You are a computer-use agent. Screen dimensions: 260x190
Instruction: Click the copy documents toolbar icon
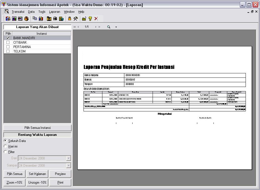tap(35, 19)
